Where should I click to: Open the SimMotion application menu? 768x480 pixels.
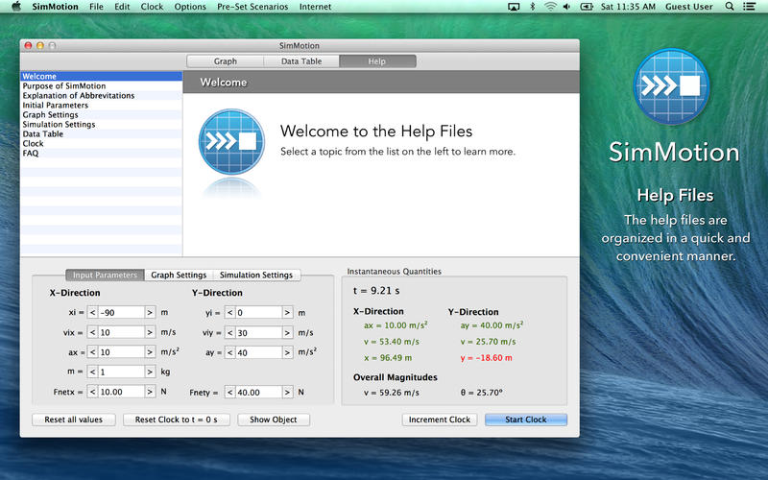tap(55, 7)
